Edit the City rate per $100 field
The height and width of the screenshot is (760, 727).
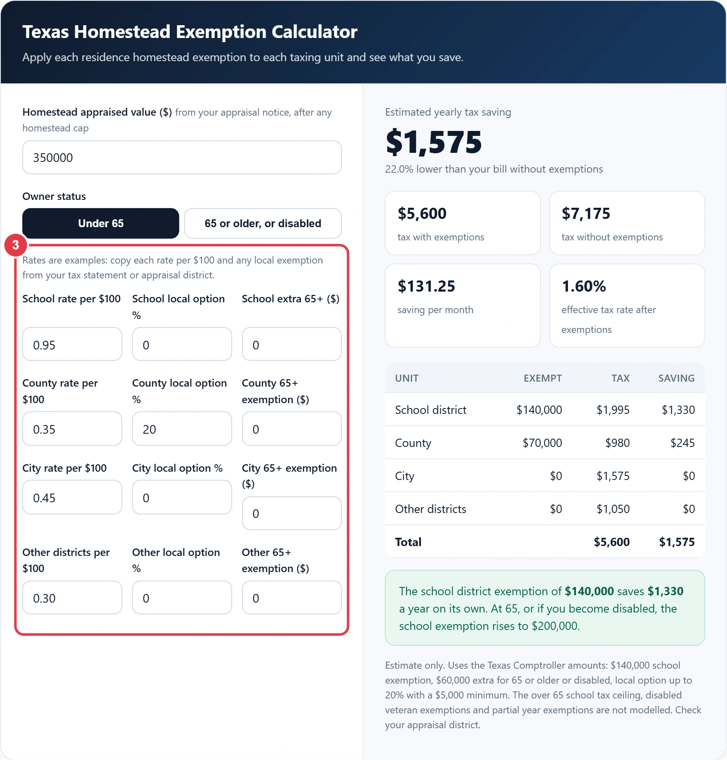point(72,497)
